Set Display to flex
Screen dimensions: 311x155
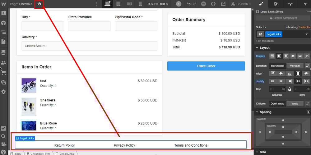click(x=279, y=56)
